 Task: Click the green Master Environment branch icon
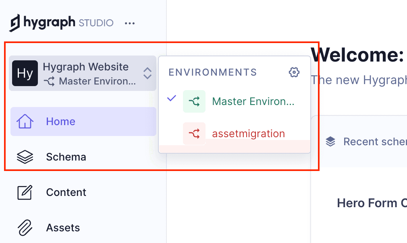point(194,101)
